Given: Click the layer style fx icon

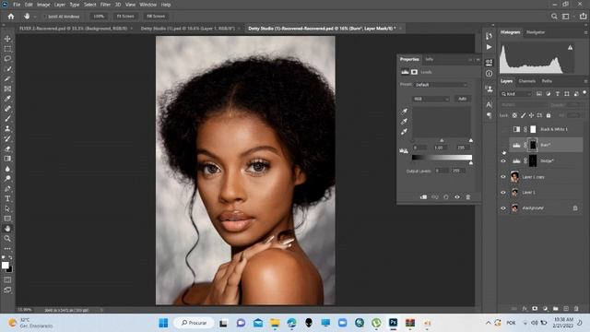Looking at the screenshot, I should pyautogui.click(x=525, y=309).
